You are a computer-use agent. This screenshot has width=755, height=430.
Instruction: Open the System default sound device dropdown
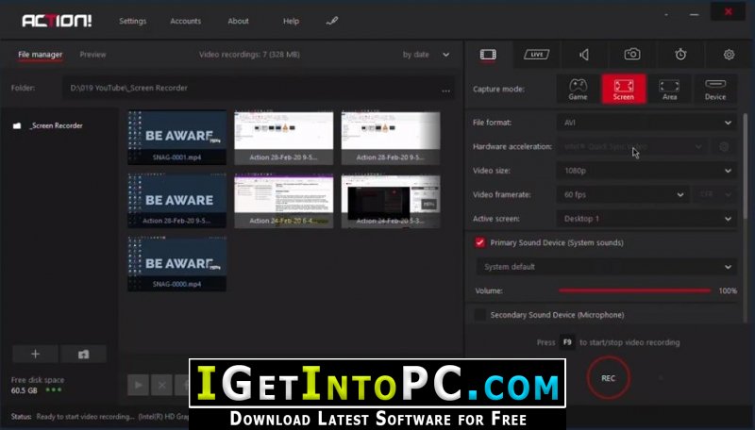coord(606,267)
